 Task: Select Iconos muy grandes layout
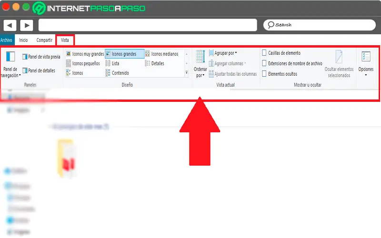click(x=85, y=54)
